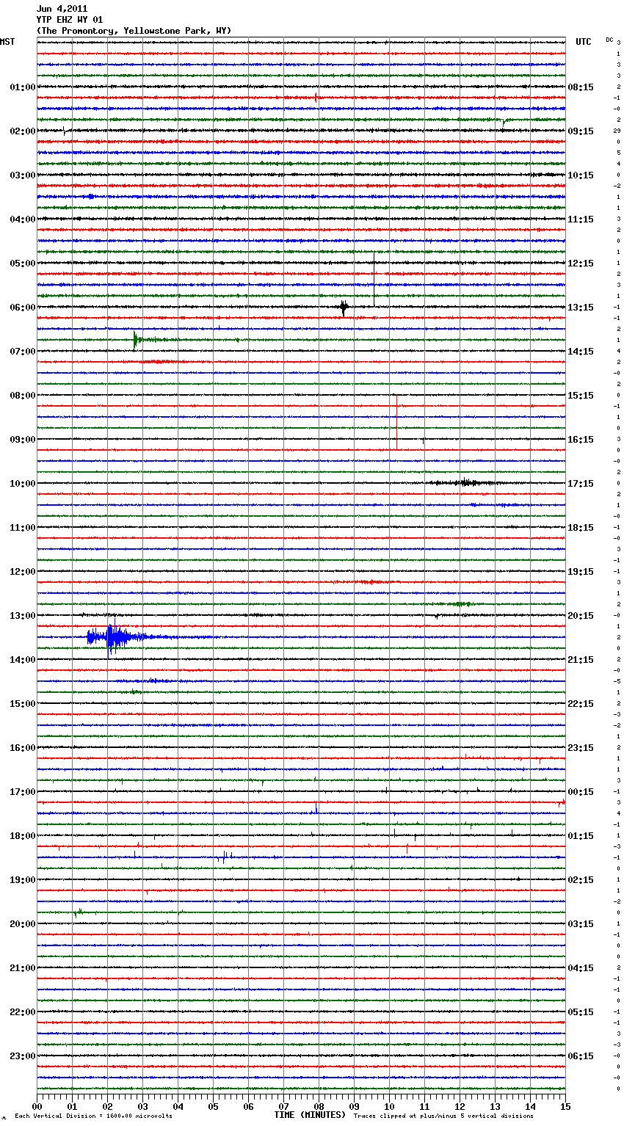The height and width of the screenshot is (1126, 624).
Task: Click the "05" minute tick on x-axis
Action: click(x=214, y=1106)
